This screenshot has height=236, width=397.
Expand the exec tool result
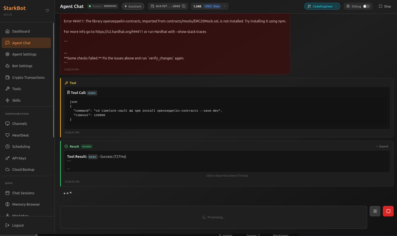(x=382, y=146)
